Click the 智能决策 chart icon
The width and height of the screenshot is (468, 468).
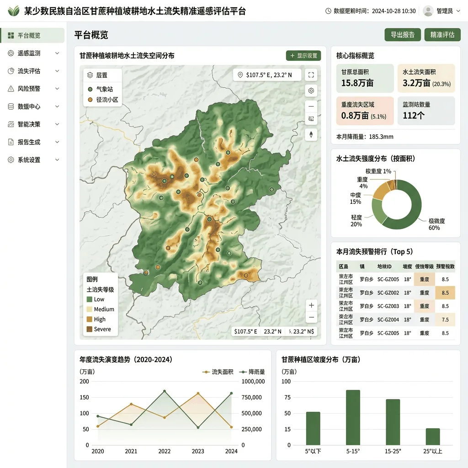coord(11,124)
